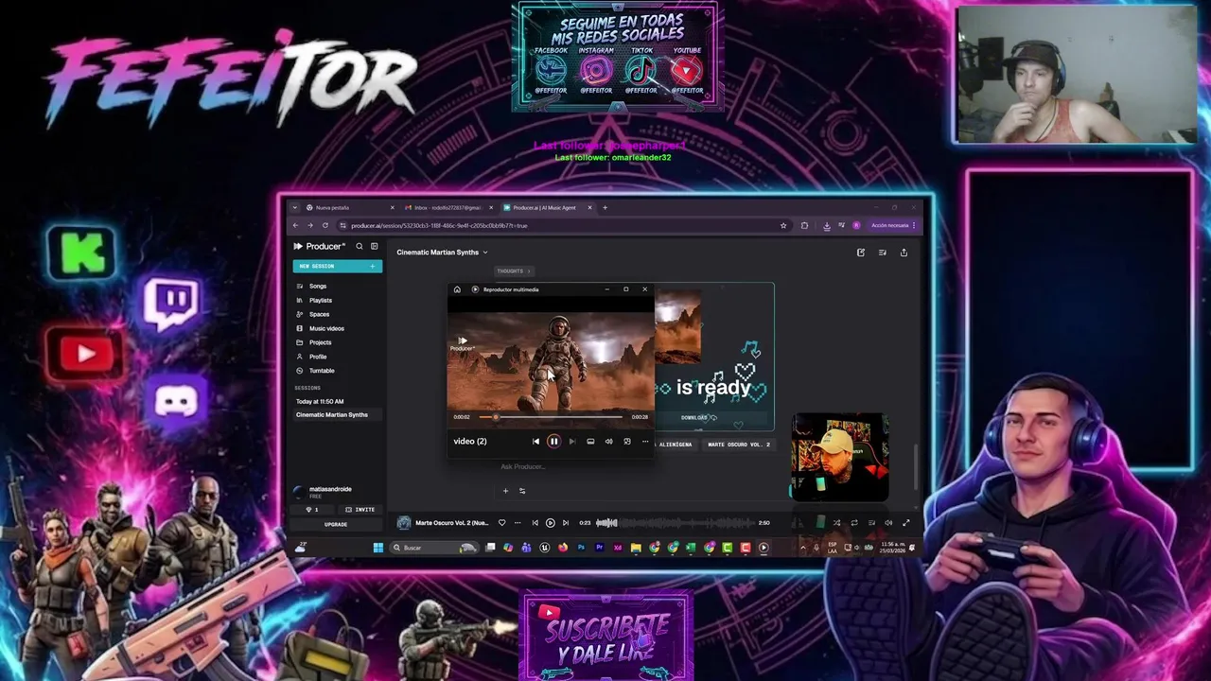Image resolution: width=1211 pixels, height=681 pixels.
Task: Previous song in the bottom player bar
Action: pos(535,522)
